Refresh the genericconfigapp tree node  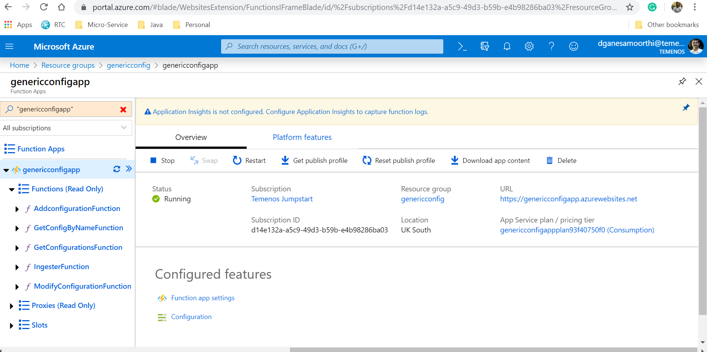[x=117, y=169]
